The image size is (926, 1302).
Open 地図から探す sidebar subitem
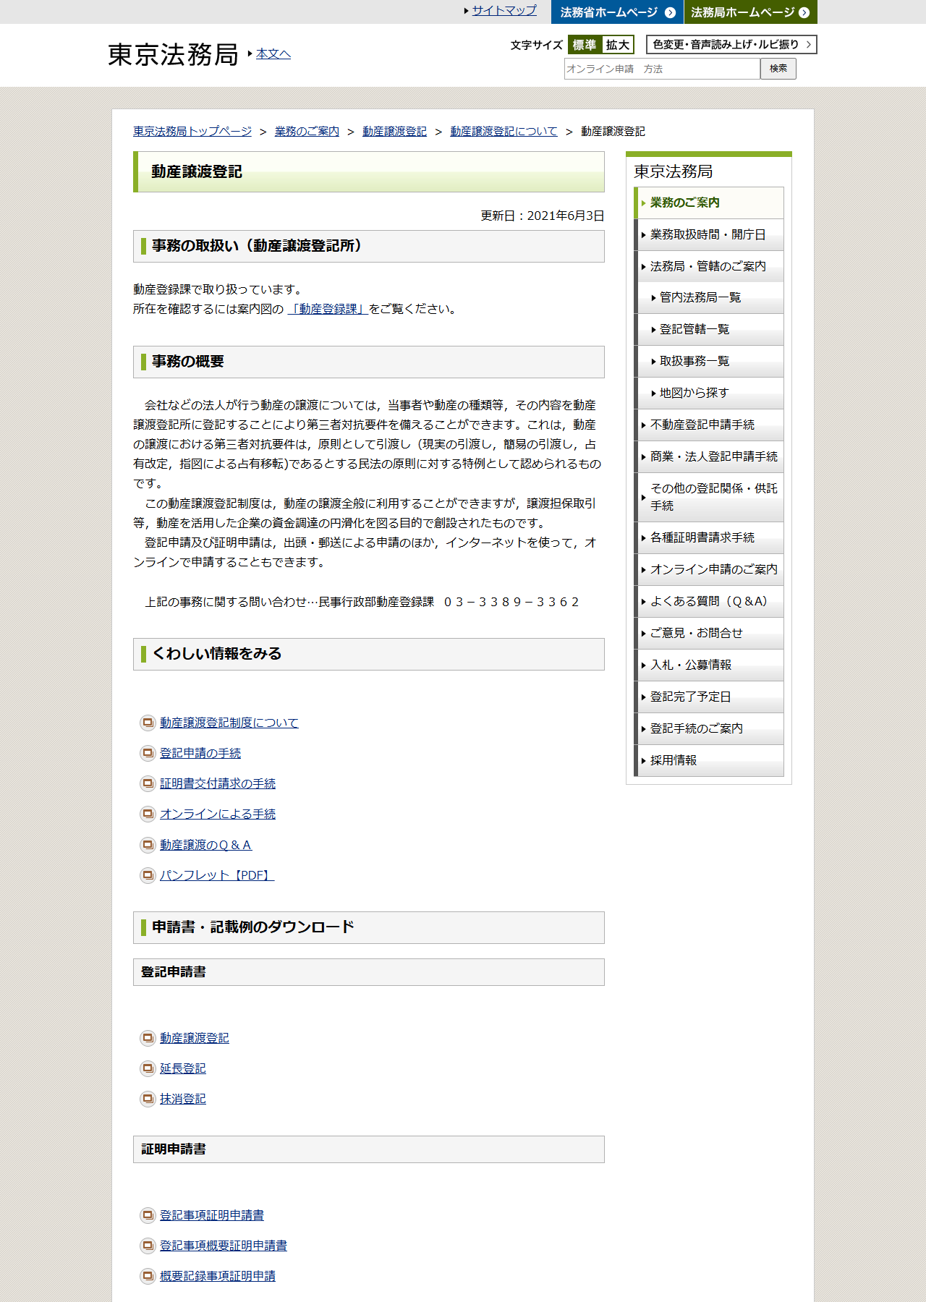click(x=709, y=393)
